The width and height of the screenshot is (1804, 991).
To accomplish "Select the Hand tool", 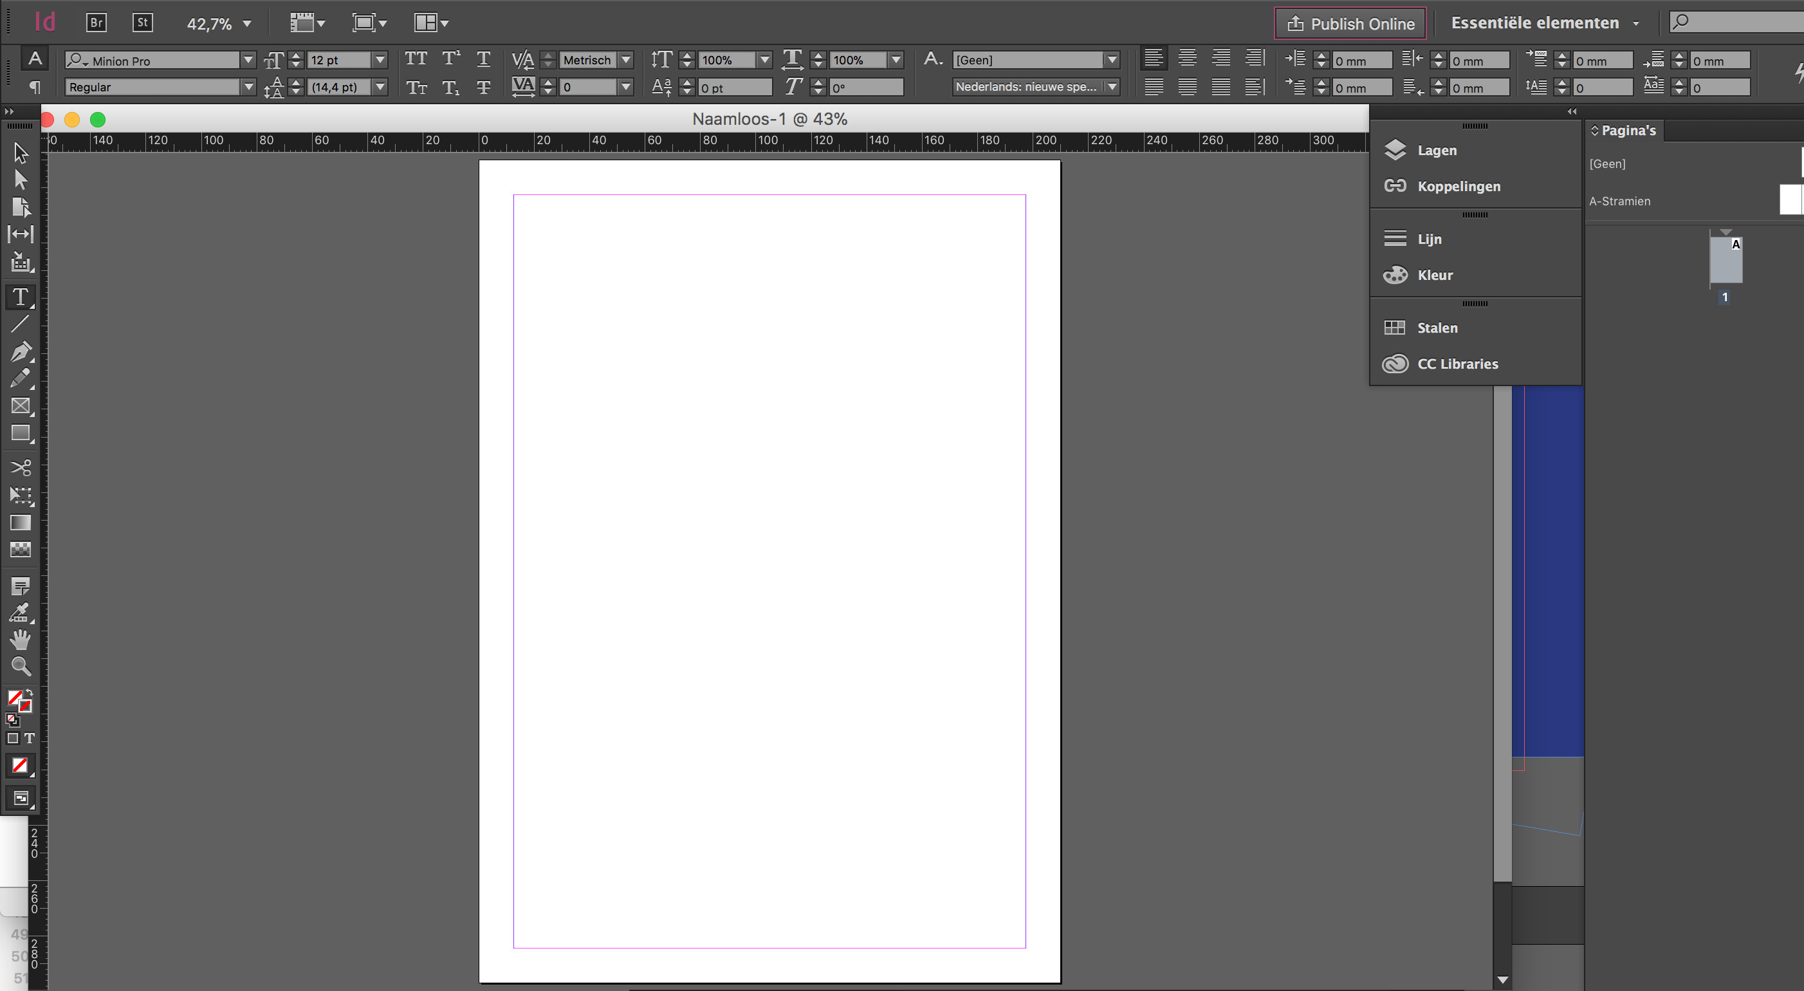I will point(21,640).
